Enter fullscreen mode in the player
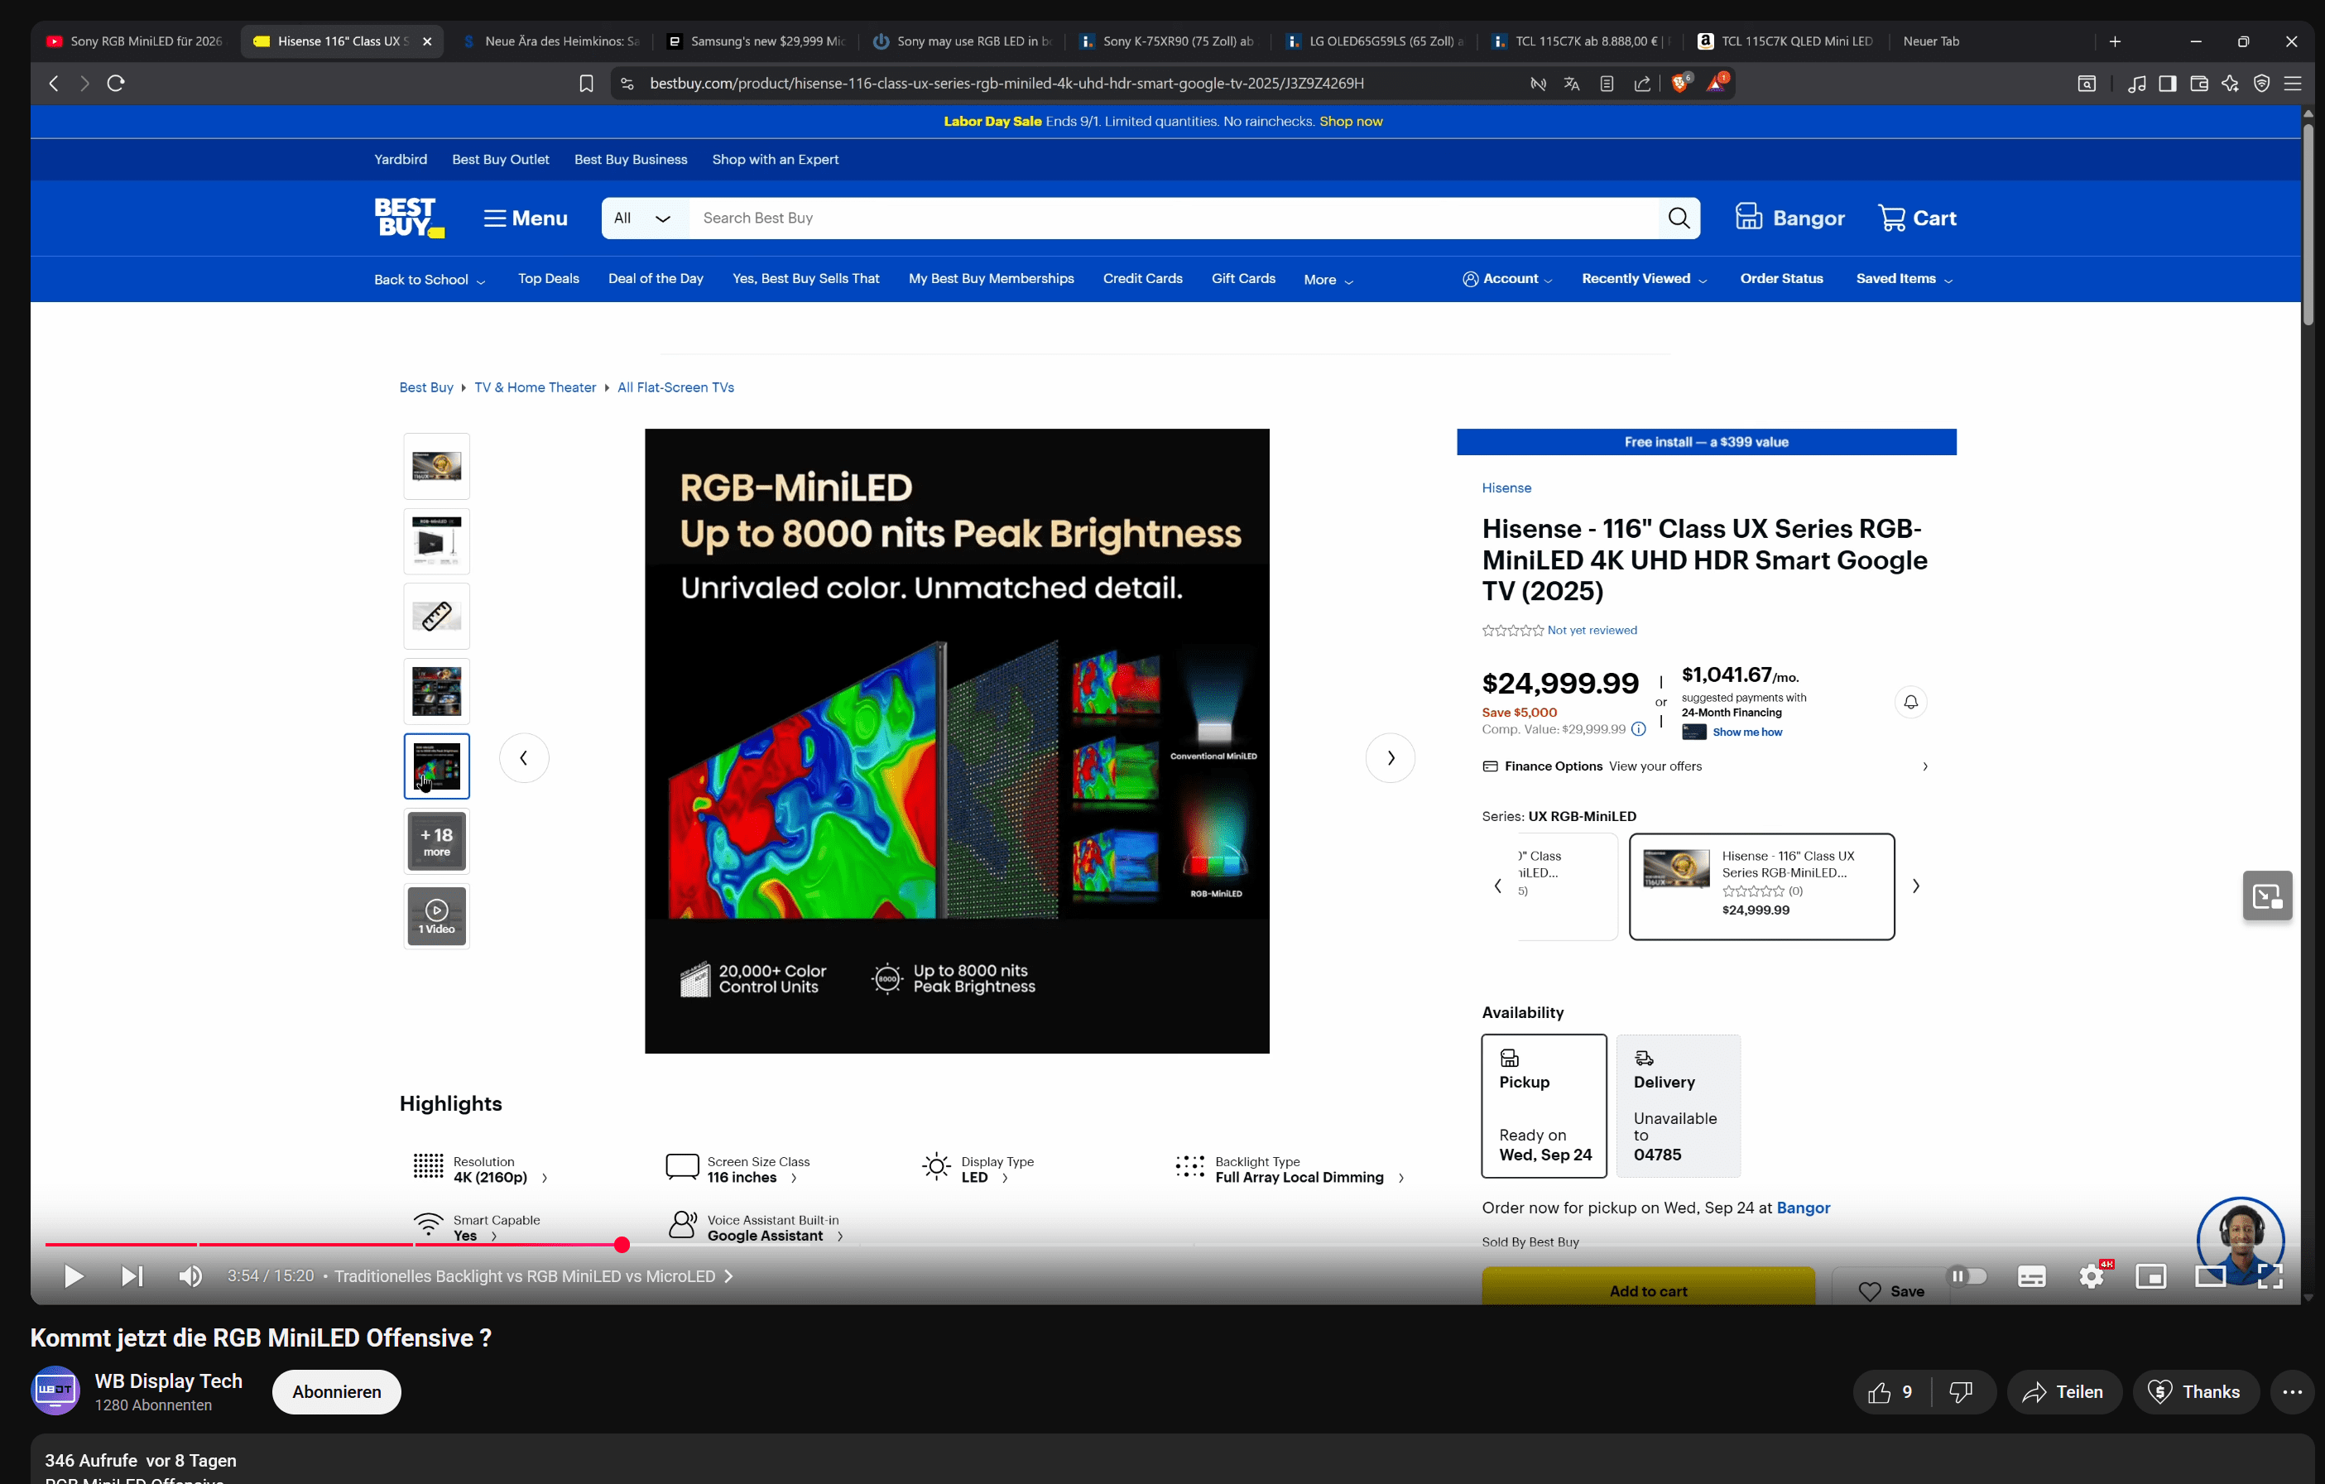 [x=2271, y=1276]
